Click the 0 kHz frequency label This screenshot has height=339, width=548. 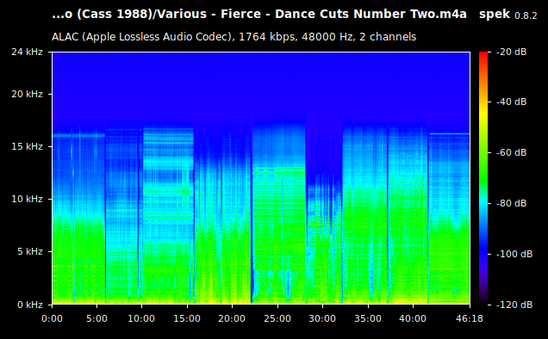pyautogui.click(x=30, y=305)
